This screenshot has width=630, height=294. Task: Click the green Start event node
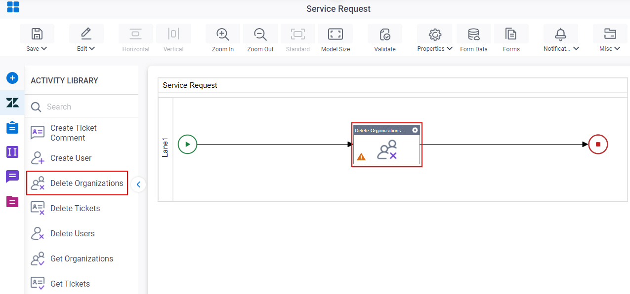[187, 145]
